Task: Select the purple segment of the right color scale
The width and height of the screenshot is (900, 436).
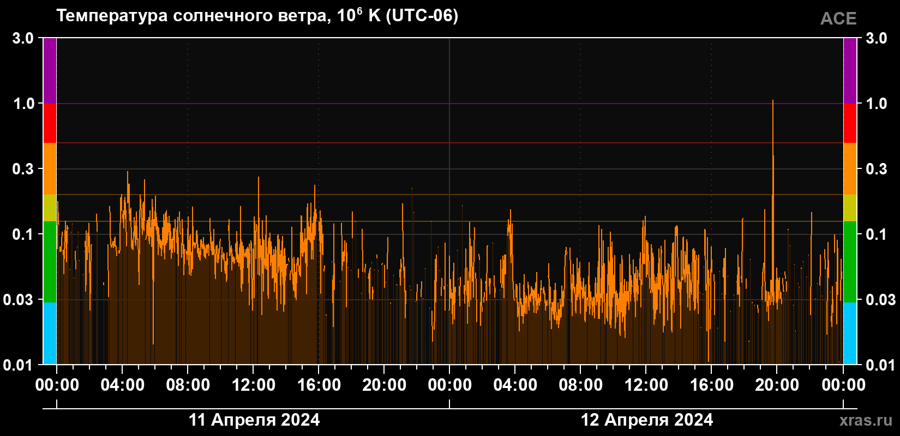Action: coord(850,71)
